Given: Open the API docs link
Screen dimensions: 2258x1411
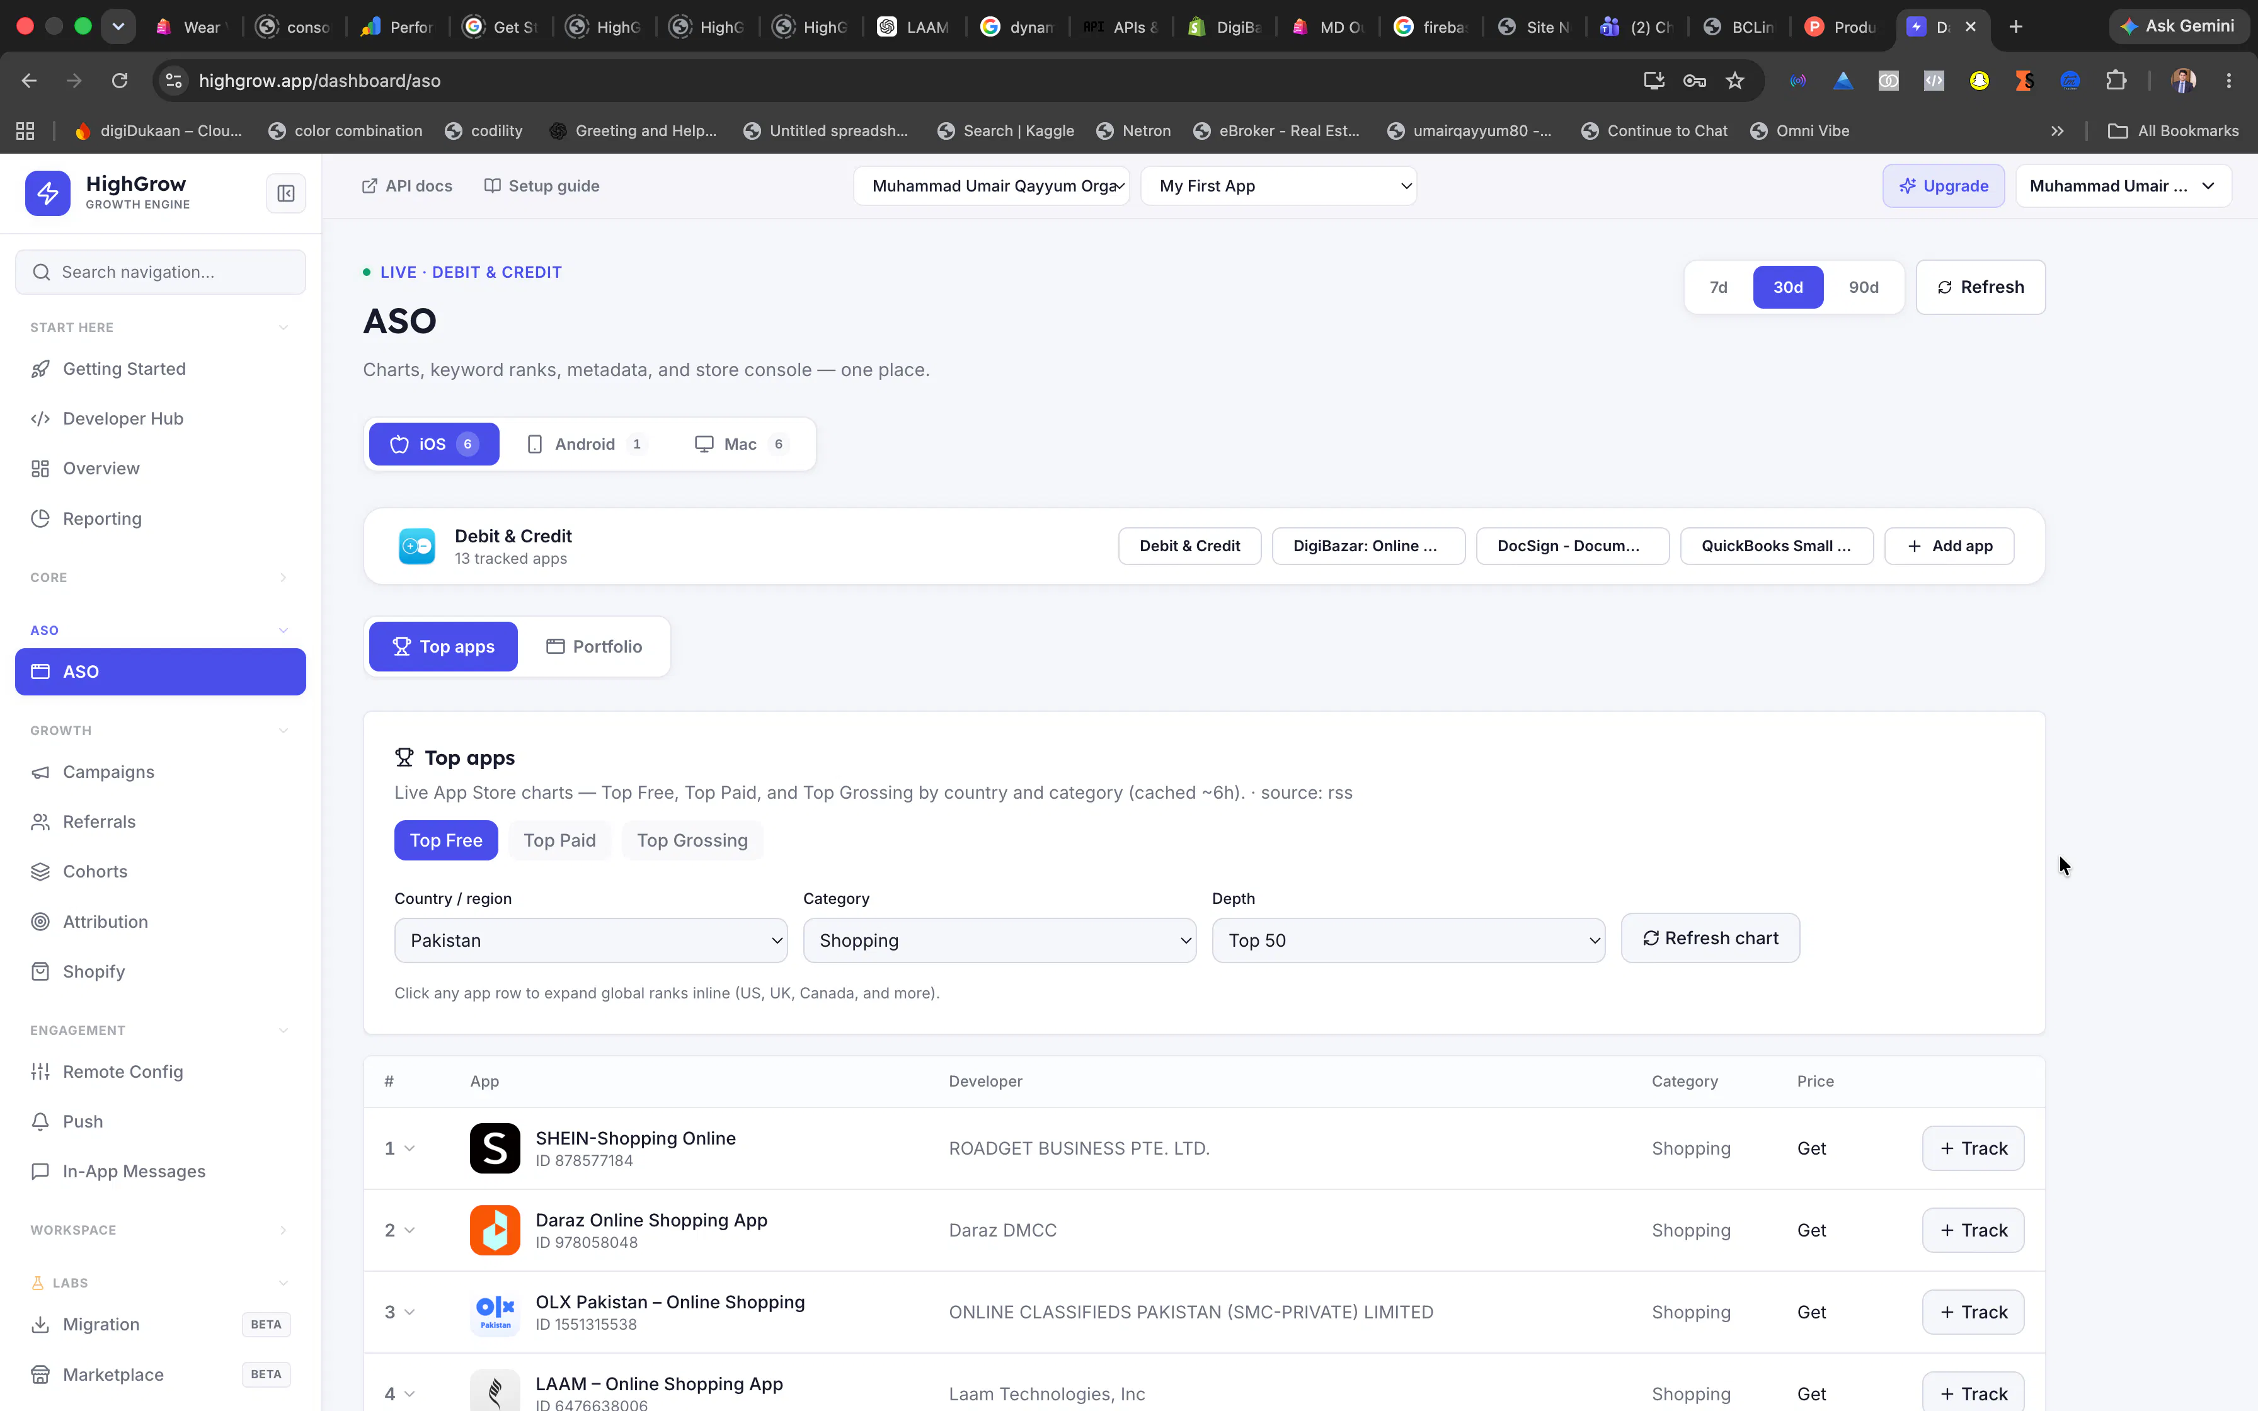Looking at the screenshot, I should (x=407, y=186).
